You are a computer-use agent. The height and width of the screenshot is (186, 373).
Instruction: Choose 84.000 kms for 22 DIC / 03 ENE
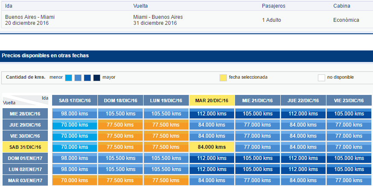pyautogui.click(x=303, y=180)
